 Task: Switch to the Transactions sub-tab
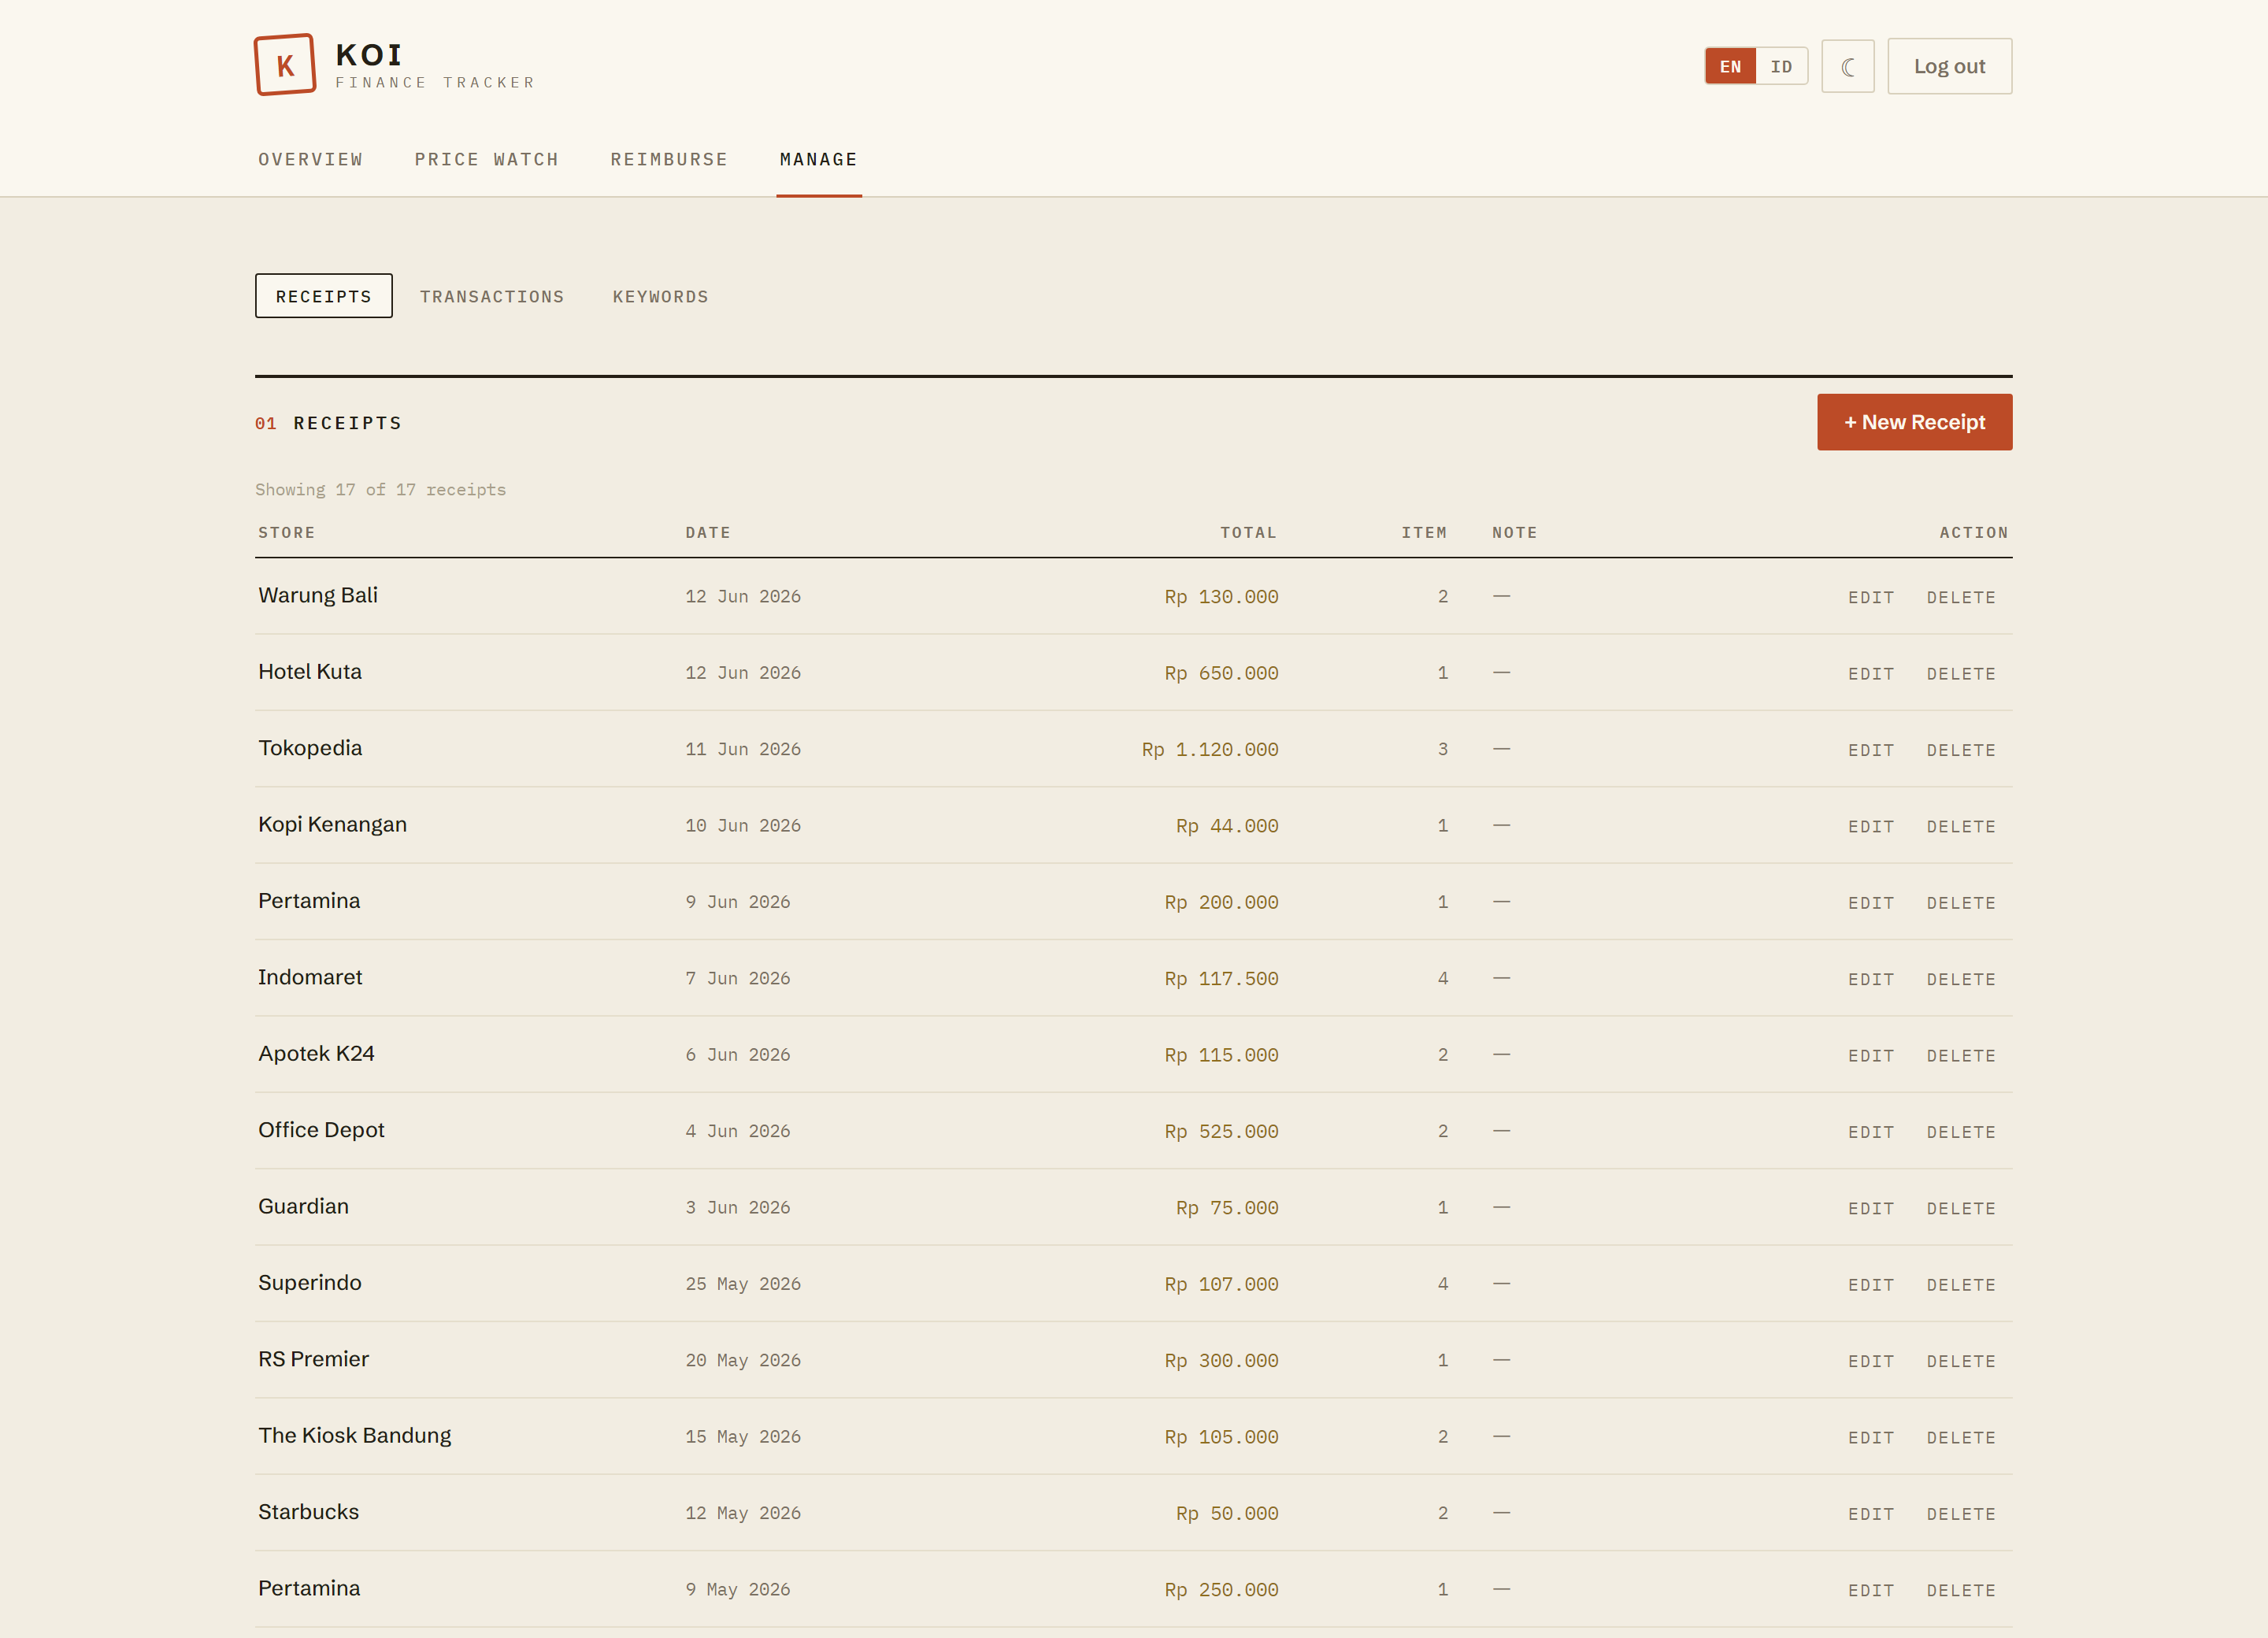[492, 296]
